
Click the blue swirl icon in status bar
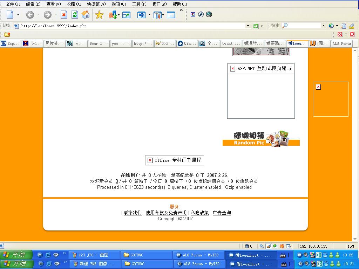click(262, 246)
